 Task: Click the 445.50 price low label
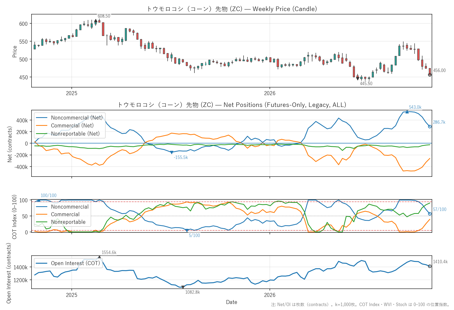point(366,84)
